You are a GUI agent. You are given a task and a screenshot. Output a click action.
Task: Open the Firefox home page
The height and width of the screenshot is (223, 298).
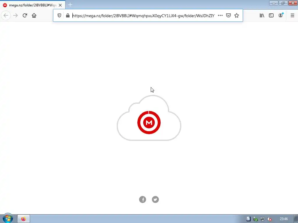point(34,16)
